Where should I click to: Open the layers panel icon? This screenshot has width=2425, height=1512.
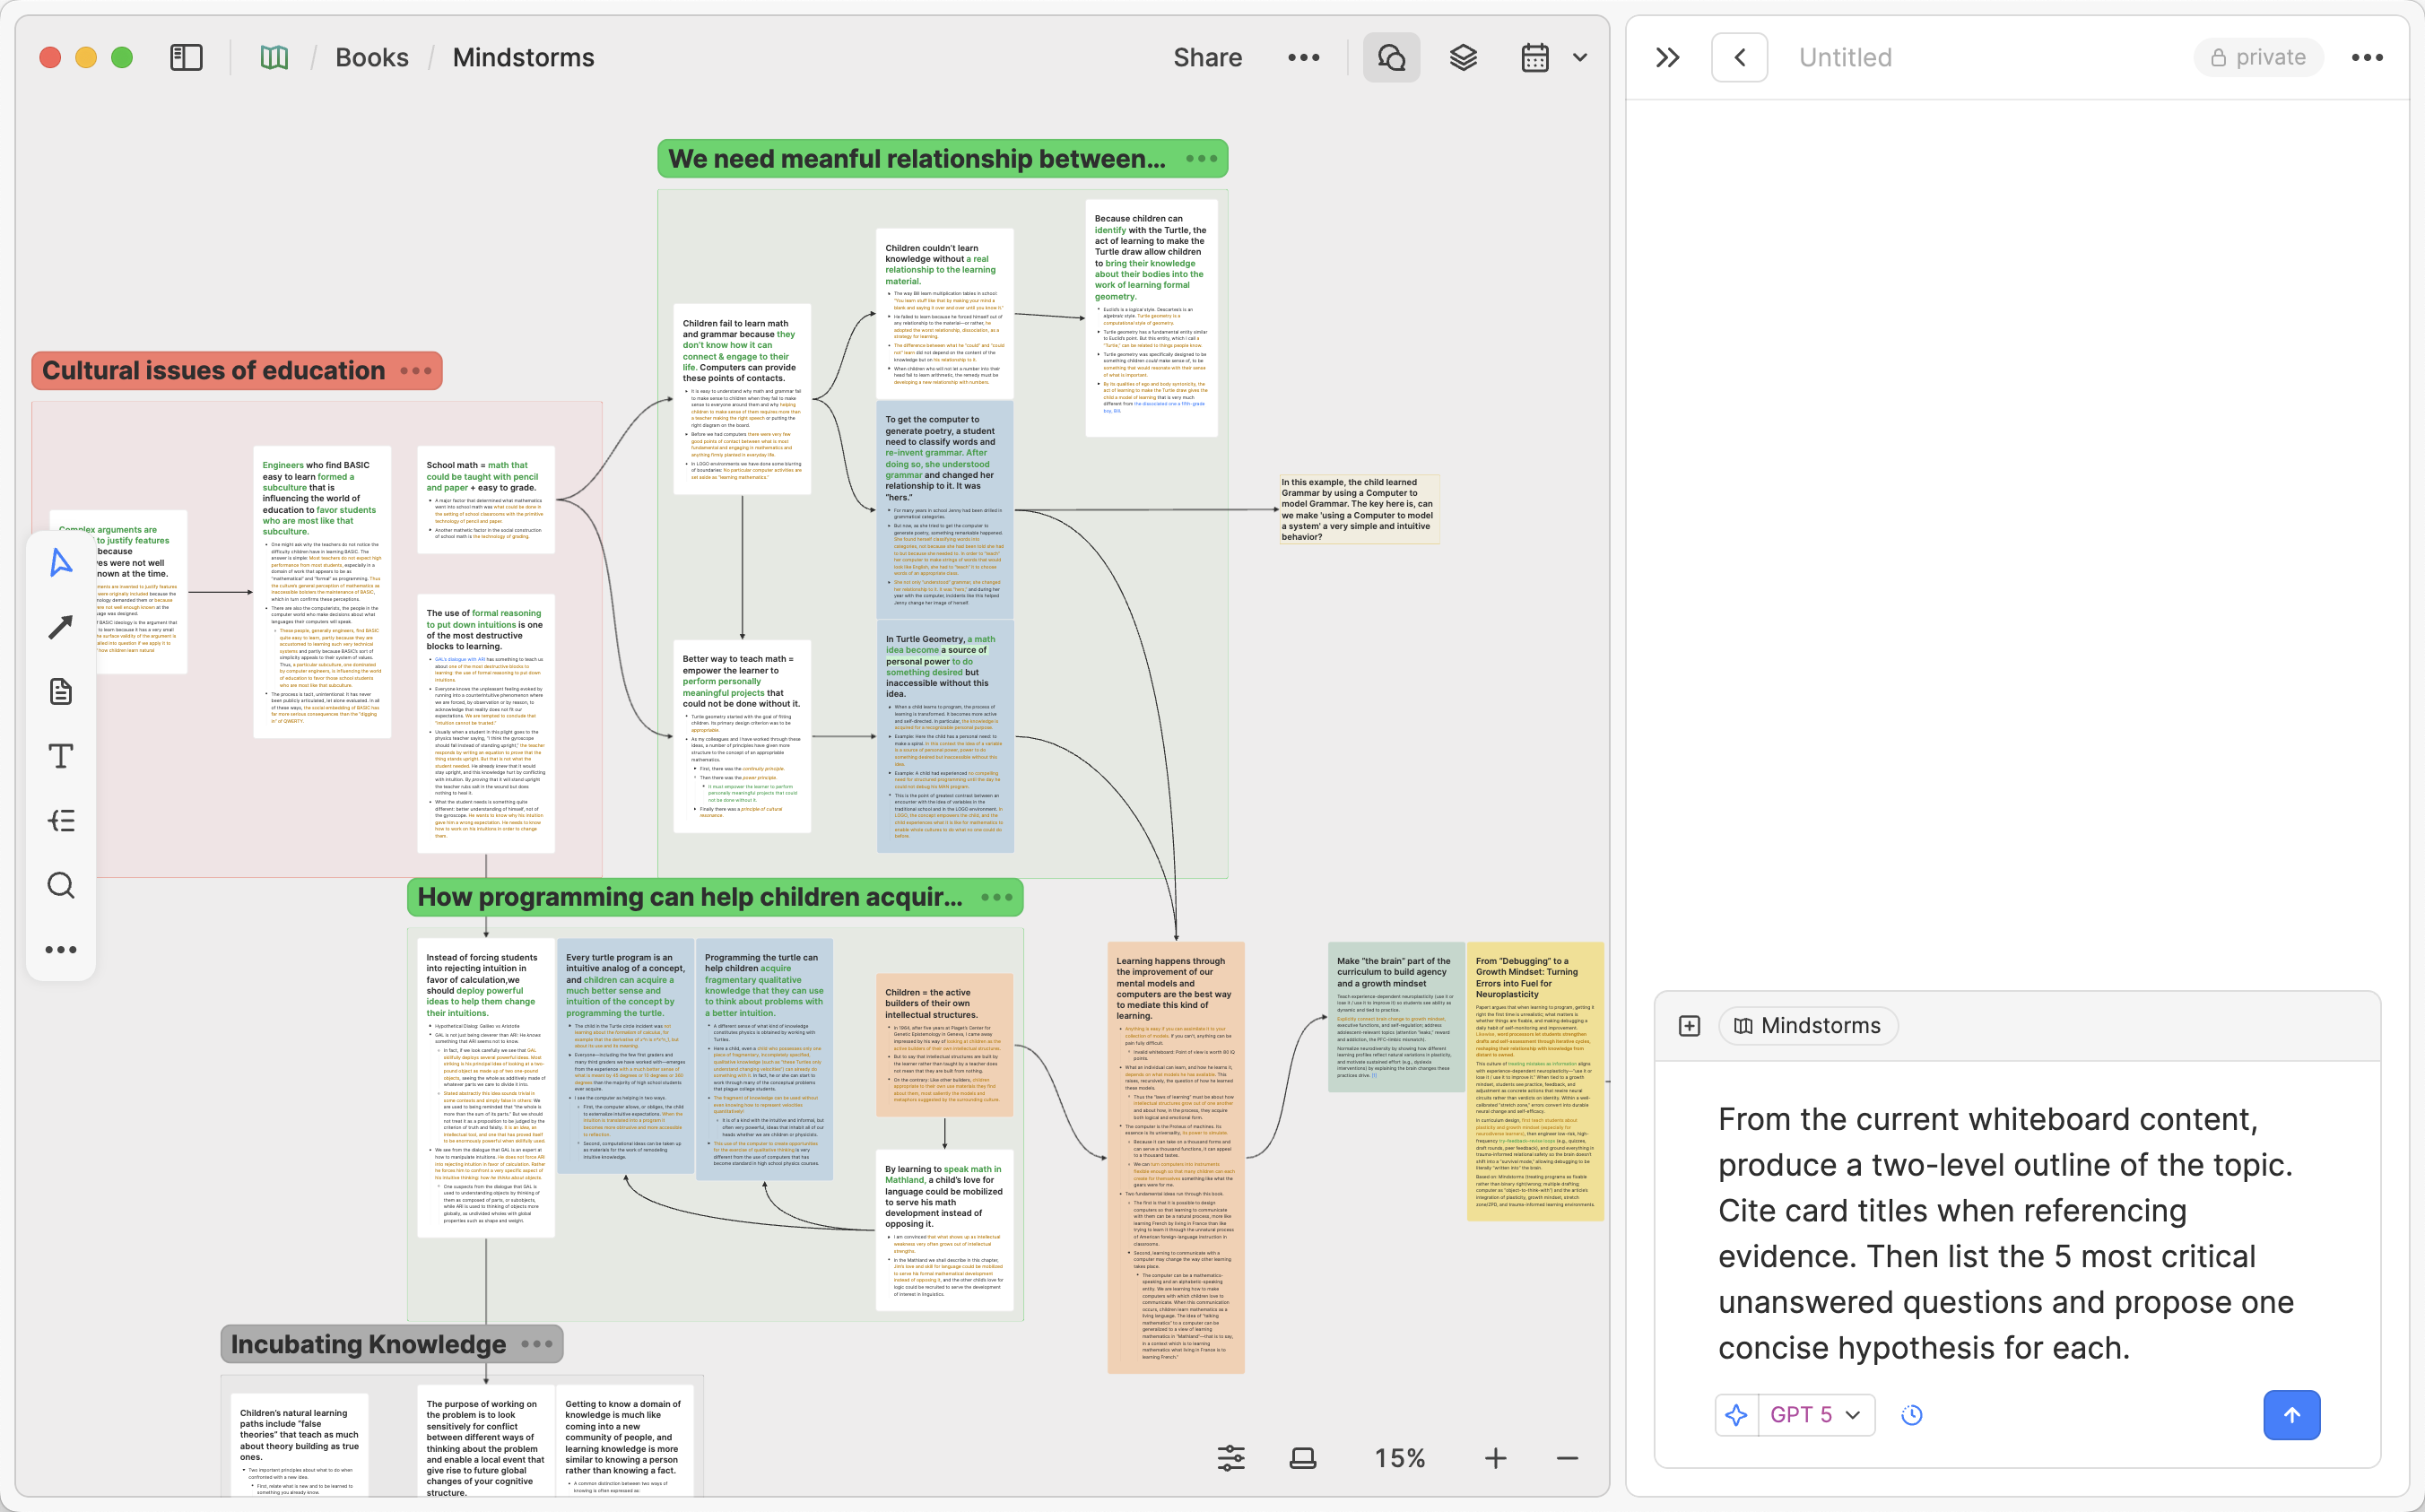[1463, 57]
